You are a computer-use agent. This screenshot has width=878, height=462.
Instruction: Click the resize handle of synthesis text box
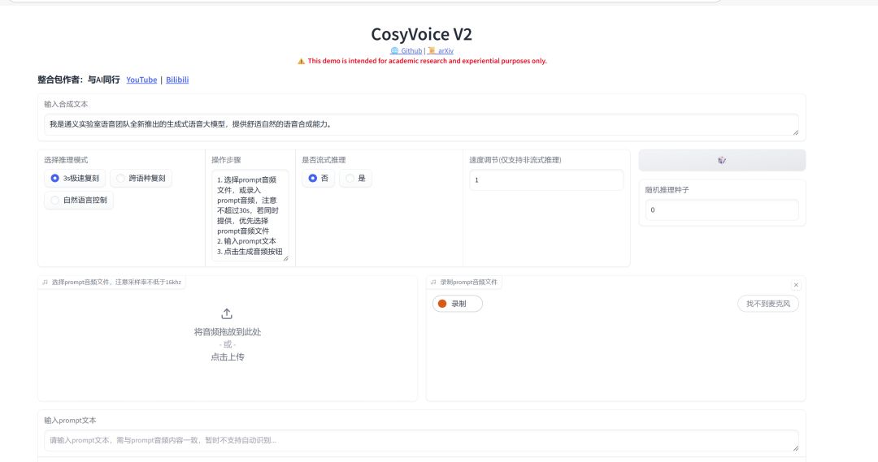click(x=795, y=132)
